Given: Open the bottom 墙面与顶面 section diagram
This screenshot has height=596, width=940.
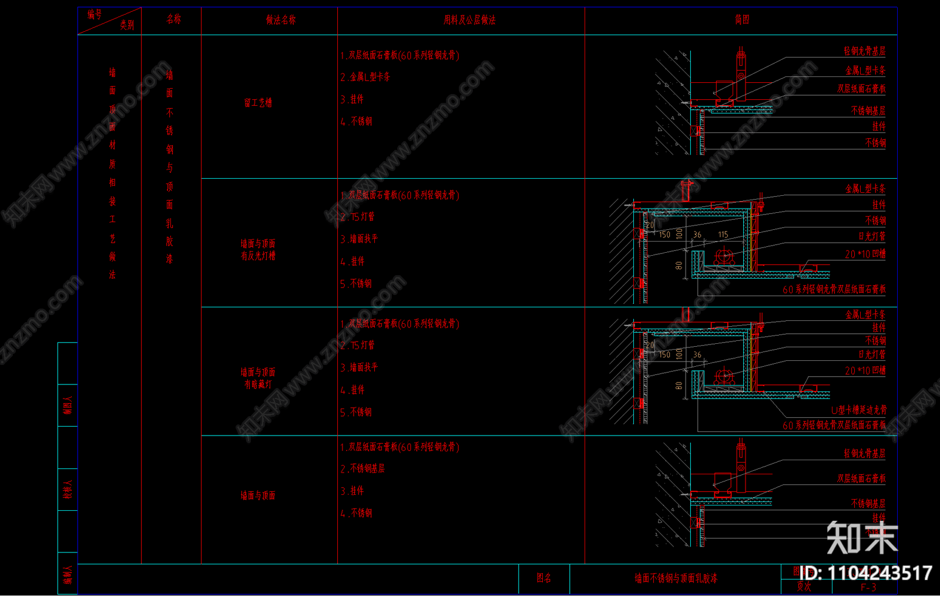Looking at the screenshot, I should point(714,494).
